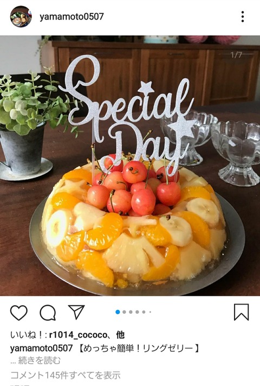This screenshot has width=260, height=386.
Task: Expand caption with 続きを読む
Action: 40,360
